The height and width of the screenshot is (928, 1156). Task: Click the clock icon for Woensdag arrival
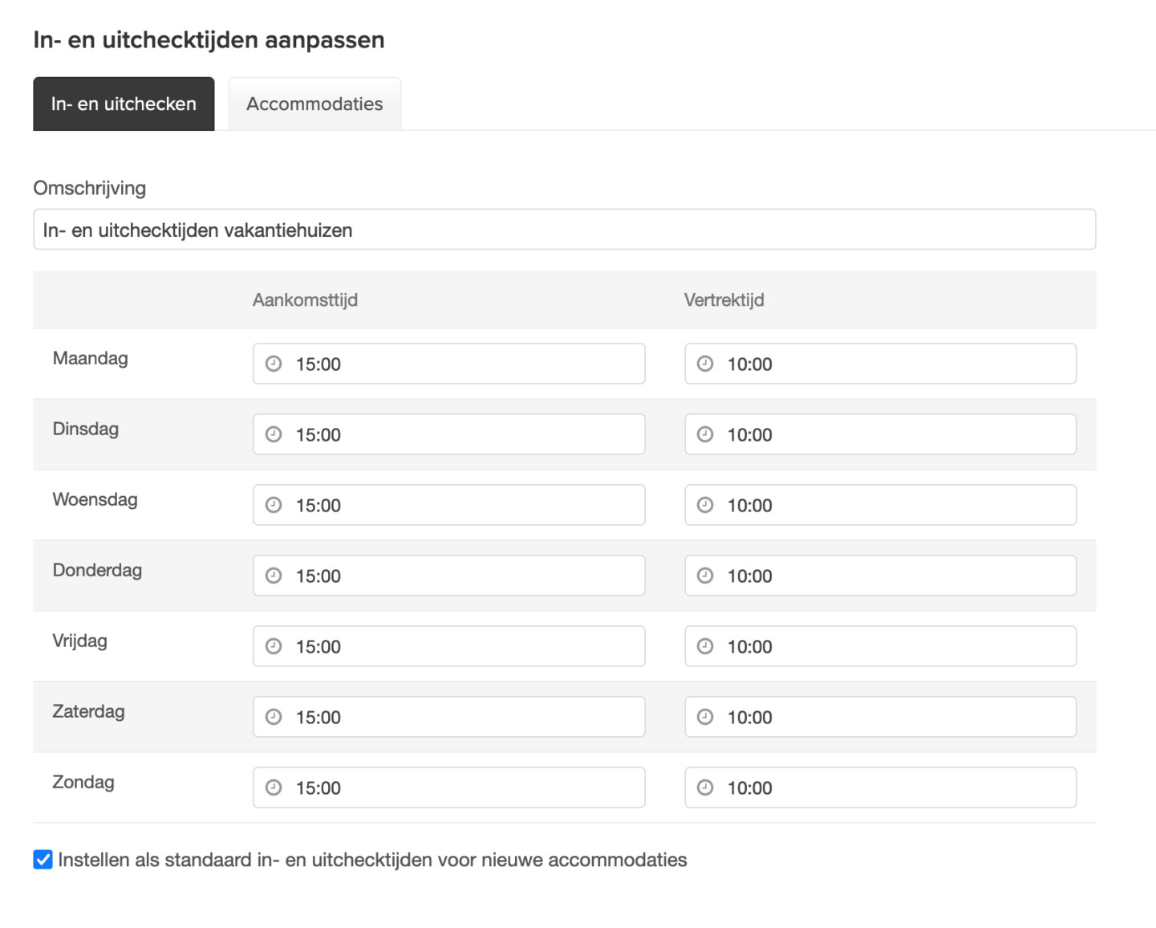(x=274, y=505)
